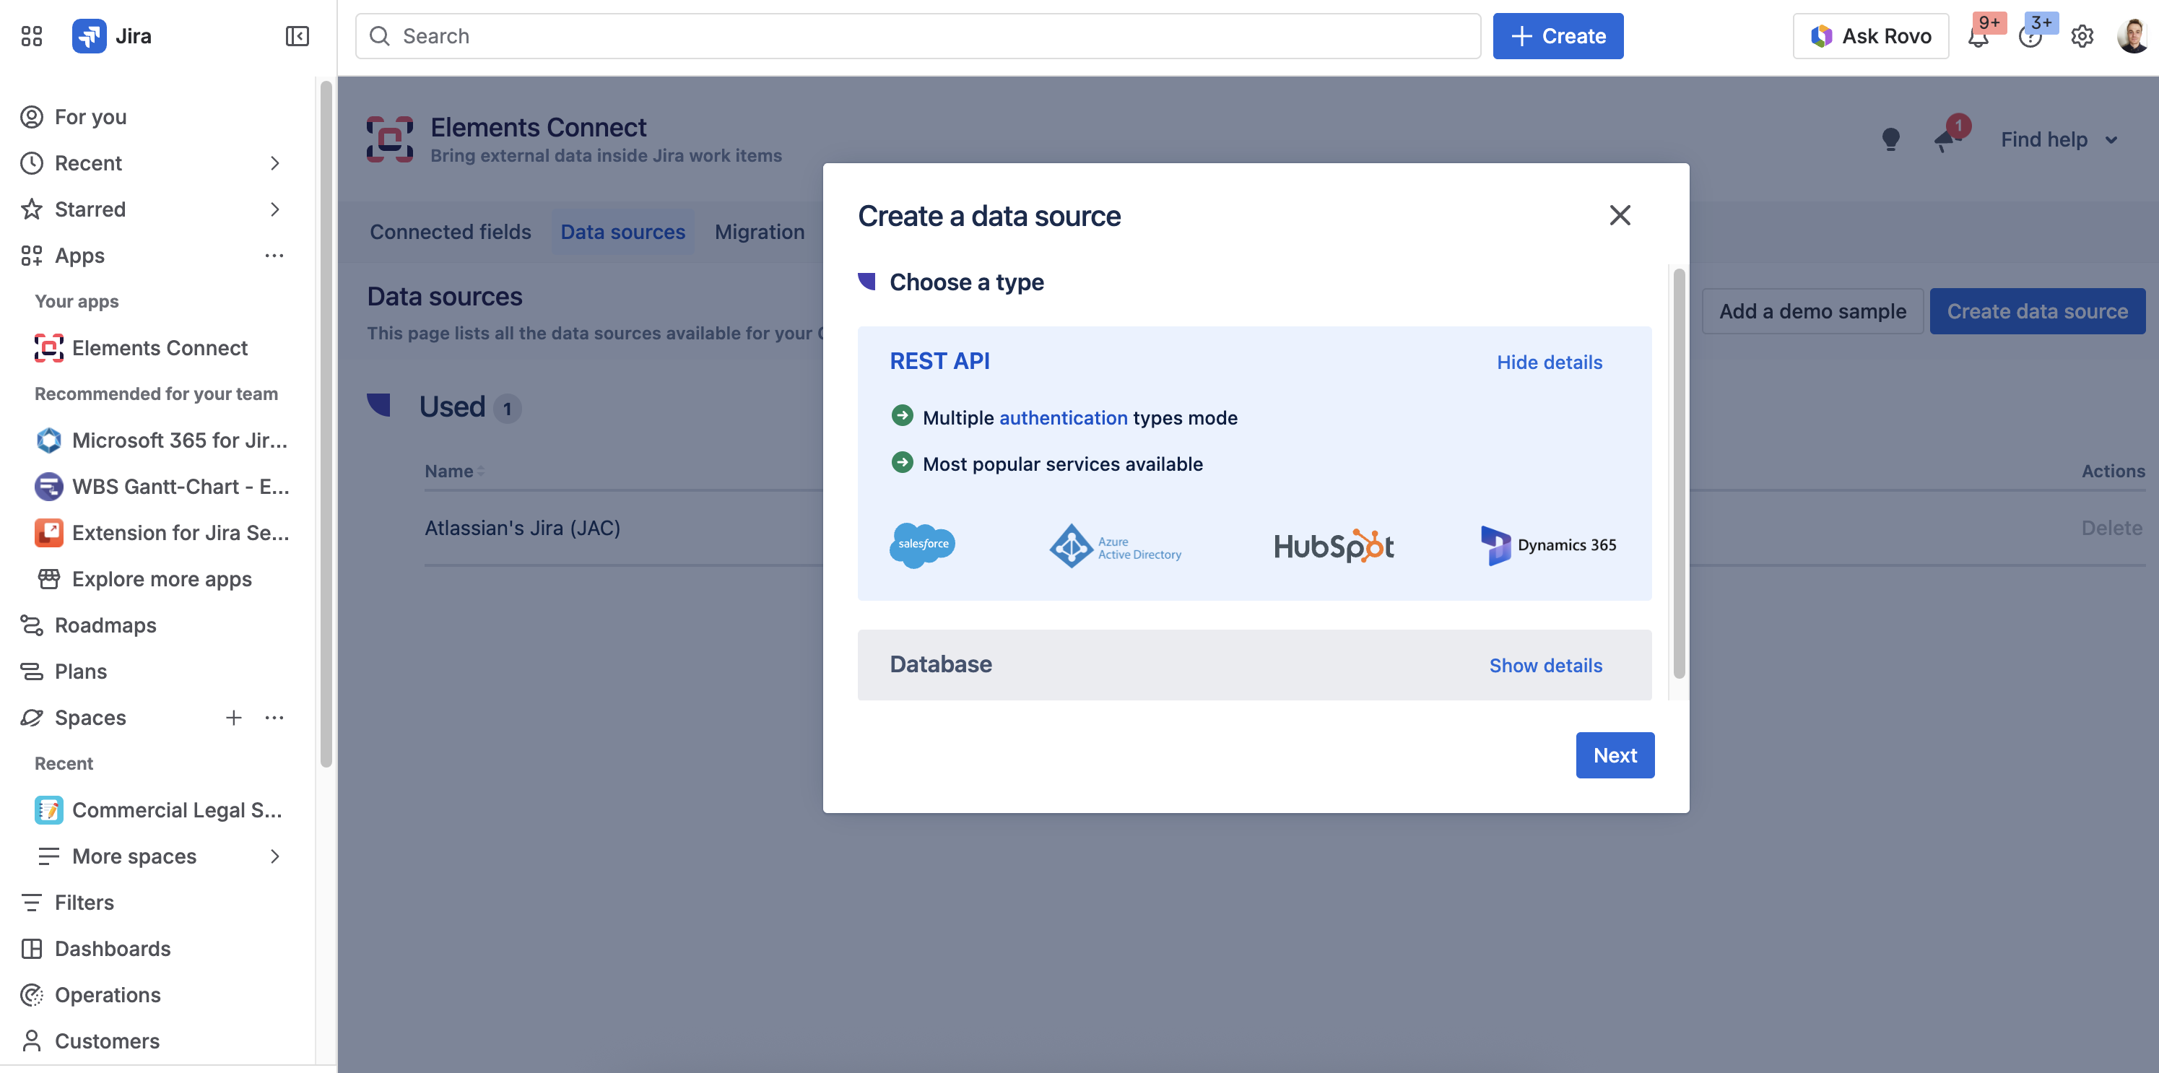This screenshot has width=2159, height=1073.
Task: Switch to Connected fields tab
Action: tap(450, 233)
